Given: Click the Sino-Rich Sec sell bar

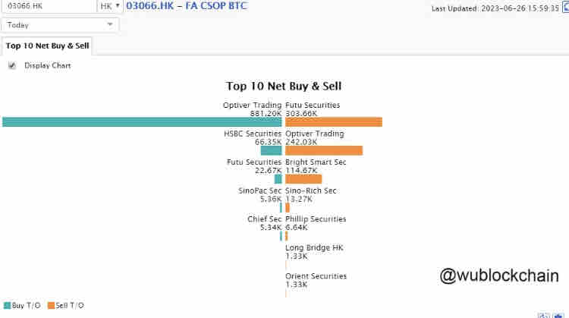Looking at the screenshot, I should point(288,207).
